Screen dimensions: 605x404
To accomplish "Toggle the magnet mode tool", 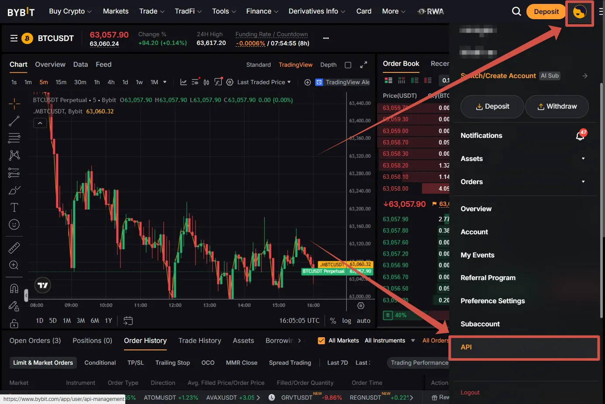I will [x=14, y=288].
